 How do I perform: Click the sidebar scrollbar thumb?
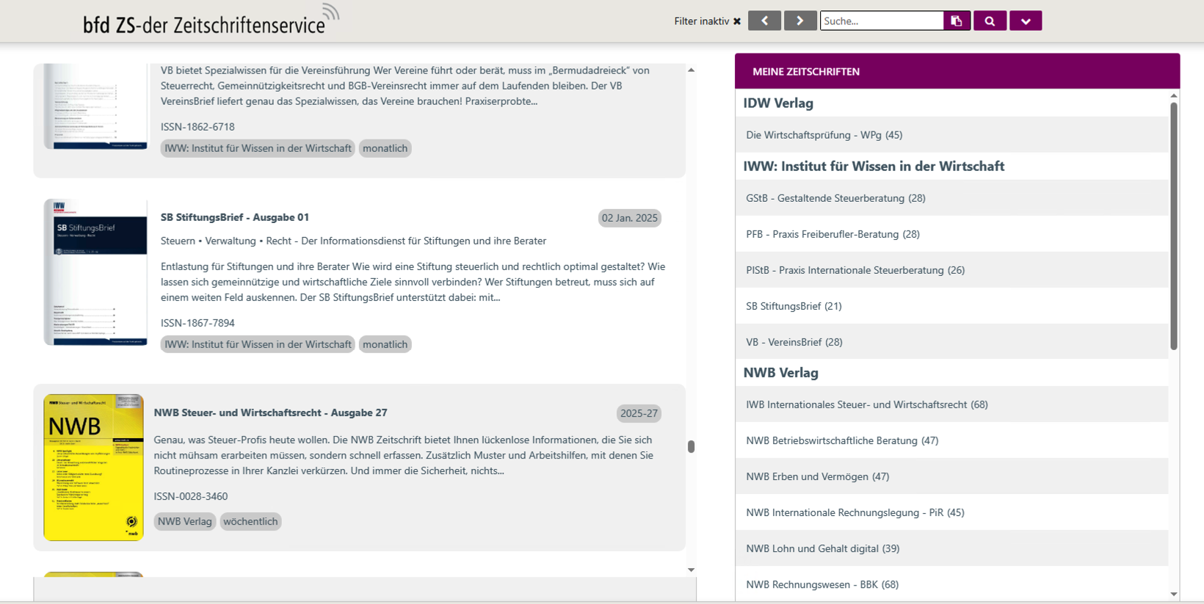coord(1174,226)
